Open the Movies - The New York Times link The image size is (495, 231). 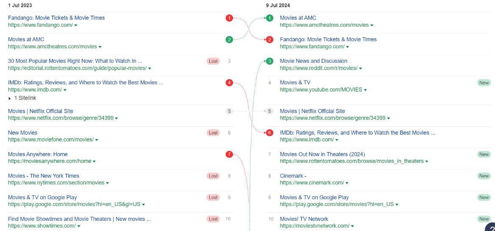click(x=44, y=176)
